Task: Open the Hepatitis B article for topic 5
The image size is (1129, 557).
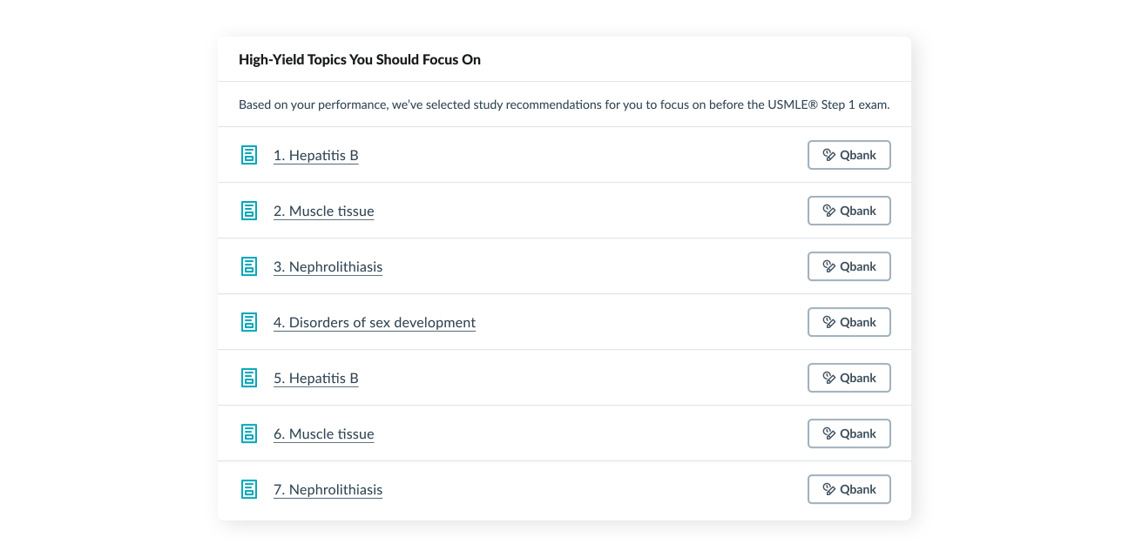Action: click(x=315, y=378)
